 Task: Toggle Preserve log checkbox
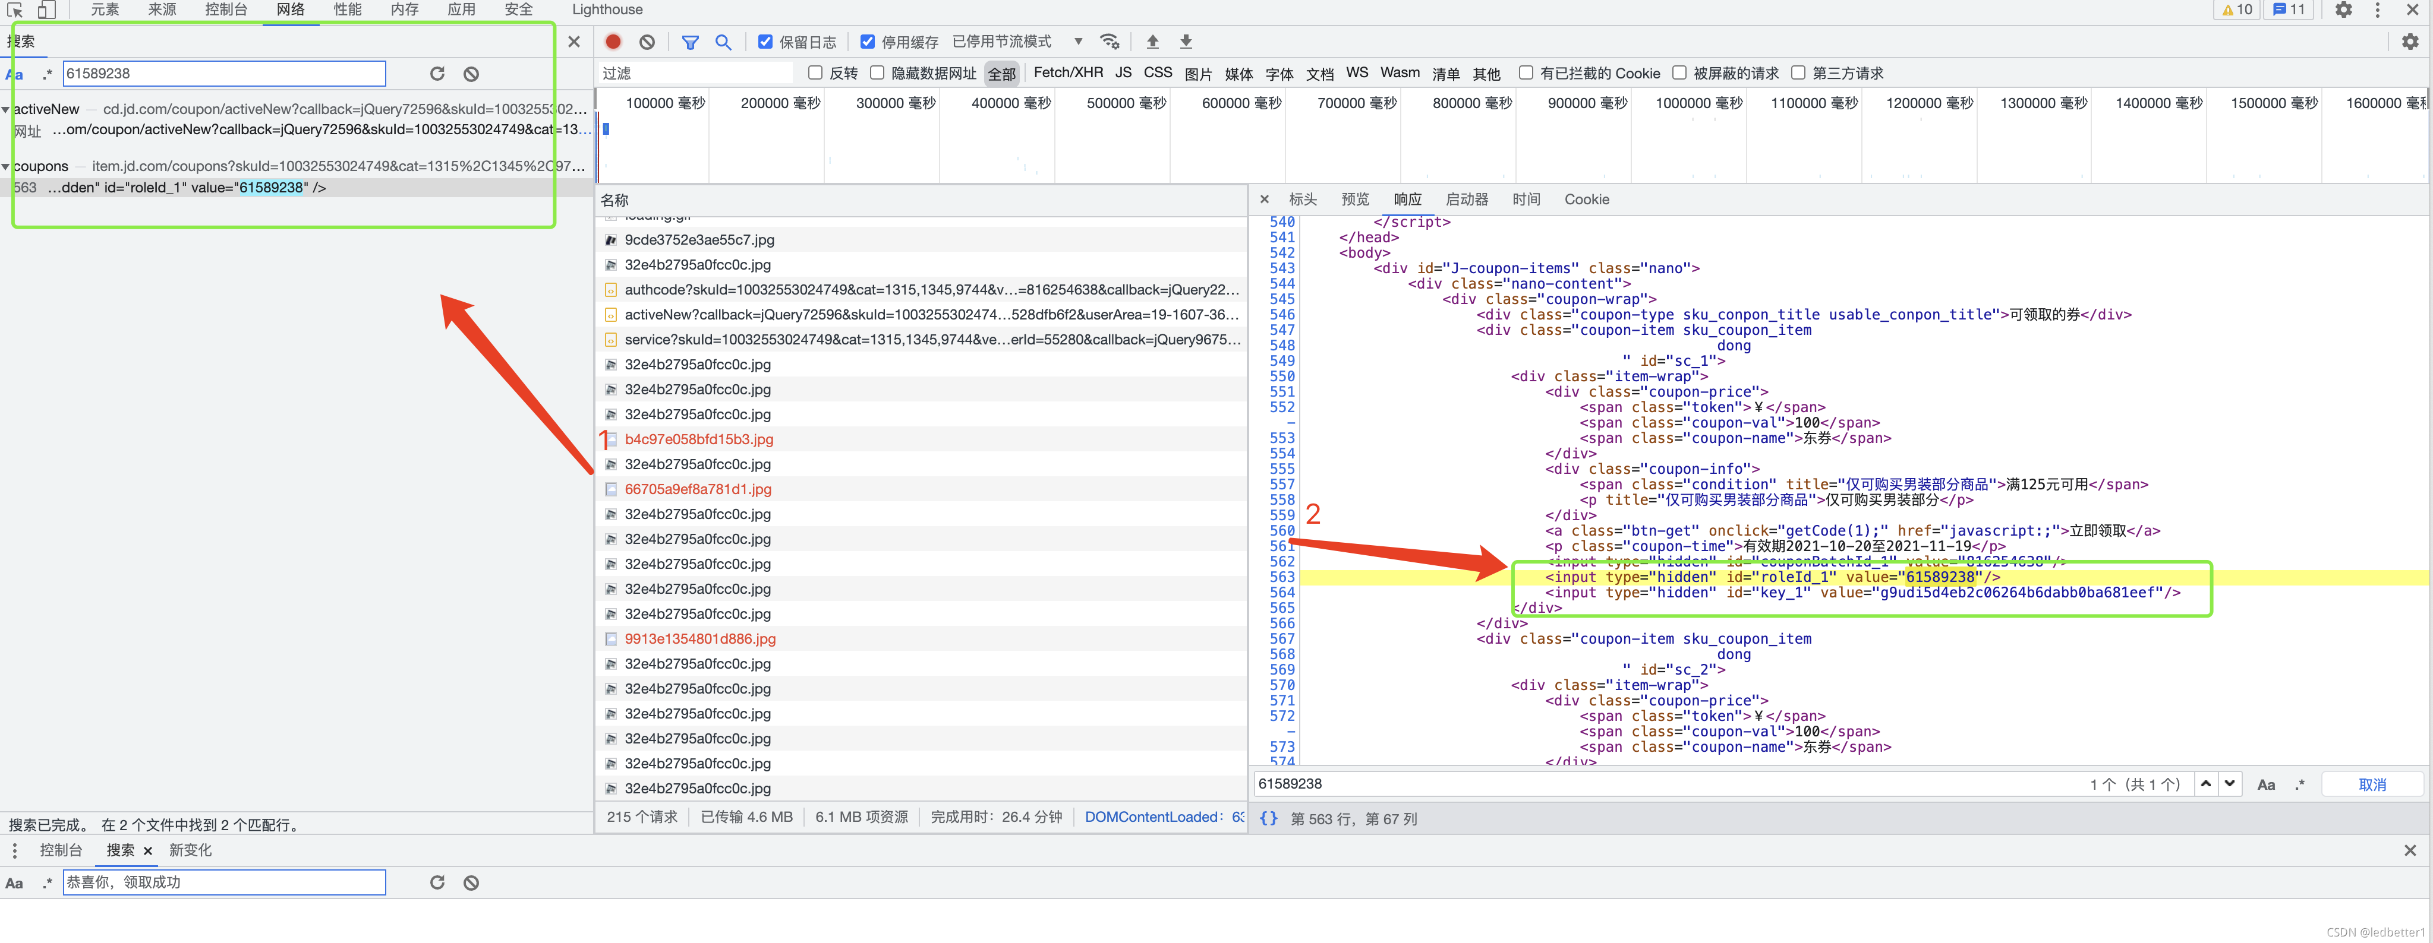click(x=766, y=42)
